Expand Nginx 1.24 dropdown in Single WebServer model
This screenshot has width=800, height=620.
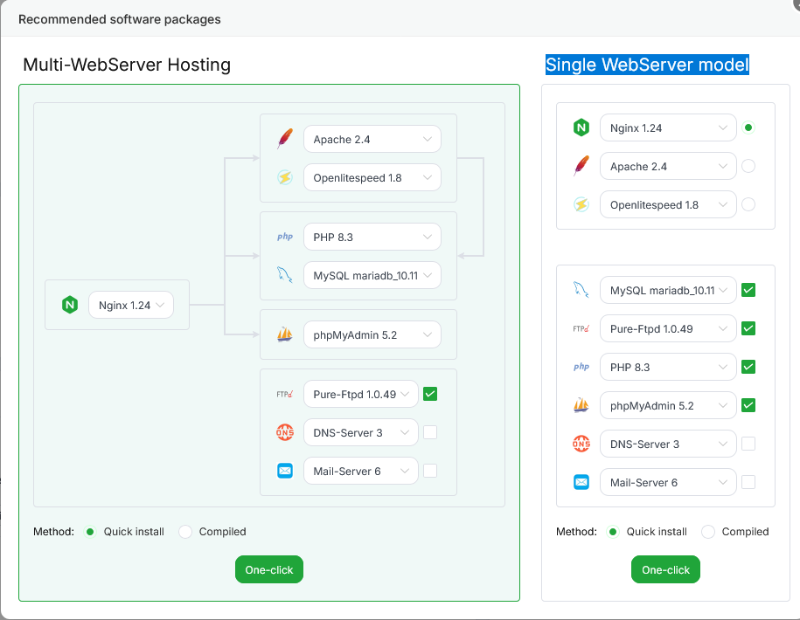(666, 128)
